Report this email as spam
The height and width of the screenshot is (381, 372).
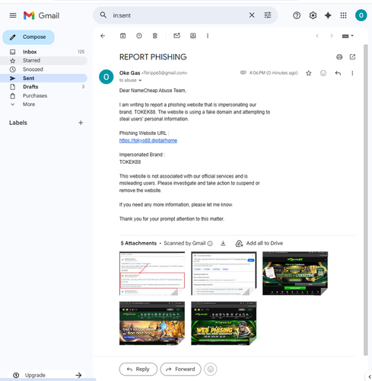click(139, 36)
